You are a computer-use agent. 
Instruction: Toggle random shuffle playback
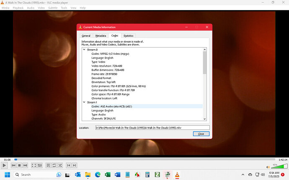point(60,165)
